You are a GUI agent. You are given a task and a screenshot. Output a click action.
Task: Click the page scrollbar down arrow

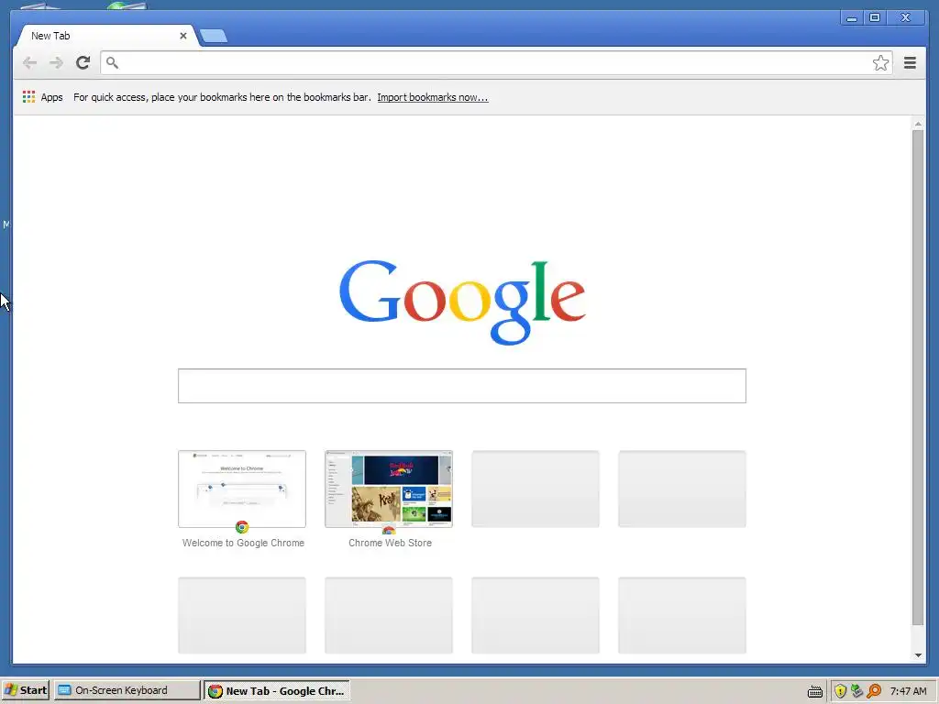point(918,655)
